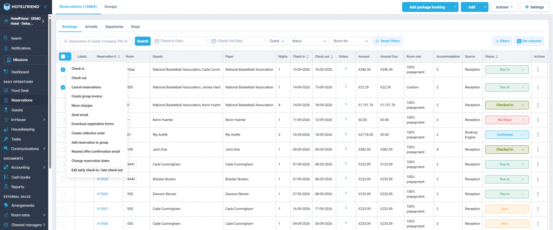The image size is (553, 230).
Task: Uncheck the James Hard row checkbox
Action: pyautogui.click(x=63, y=88)
